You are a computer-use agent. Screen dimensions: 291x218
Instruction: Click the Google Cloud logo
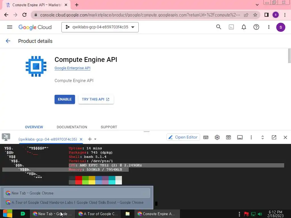[x=35, y=27]
